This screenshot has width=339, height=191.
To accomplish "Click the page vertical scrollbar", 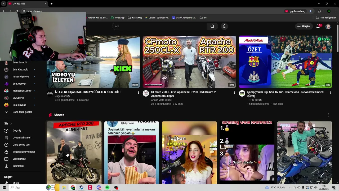I will click(x=338, y=38).
